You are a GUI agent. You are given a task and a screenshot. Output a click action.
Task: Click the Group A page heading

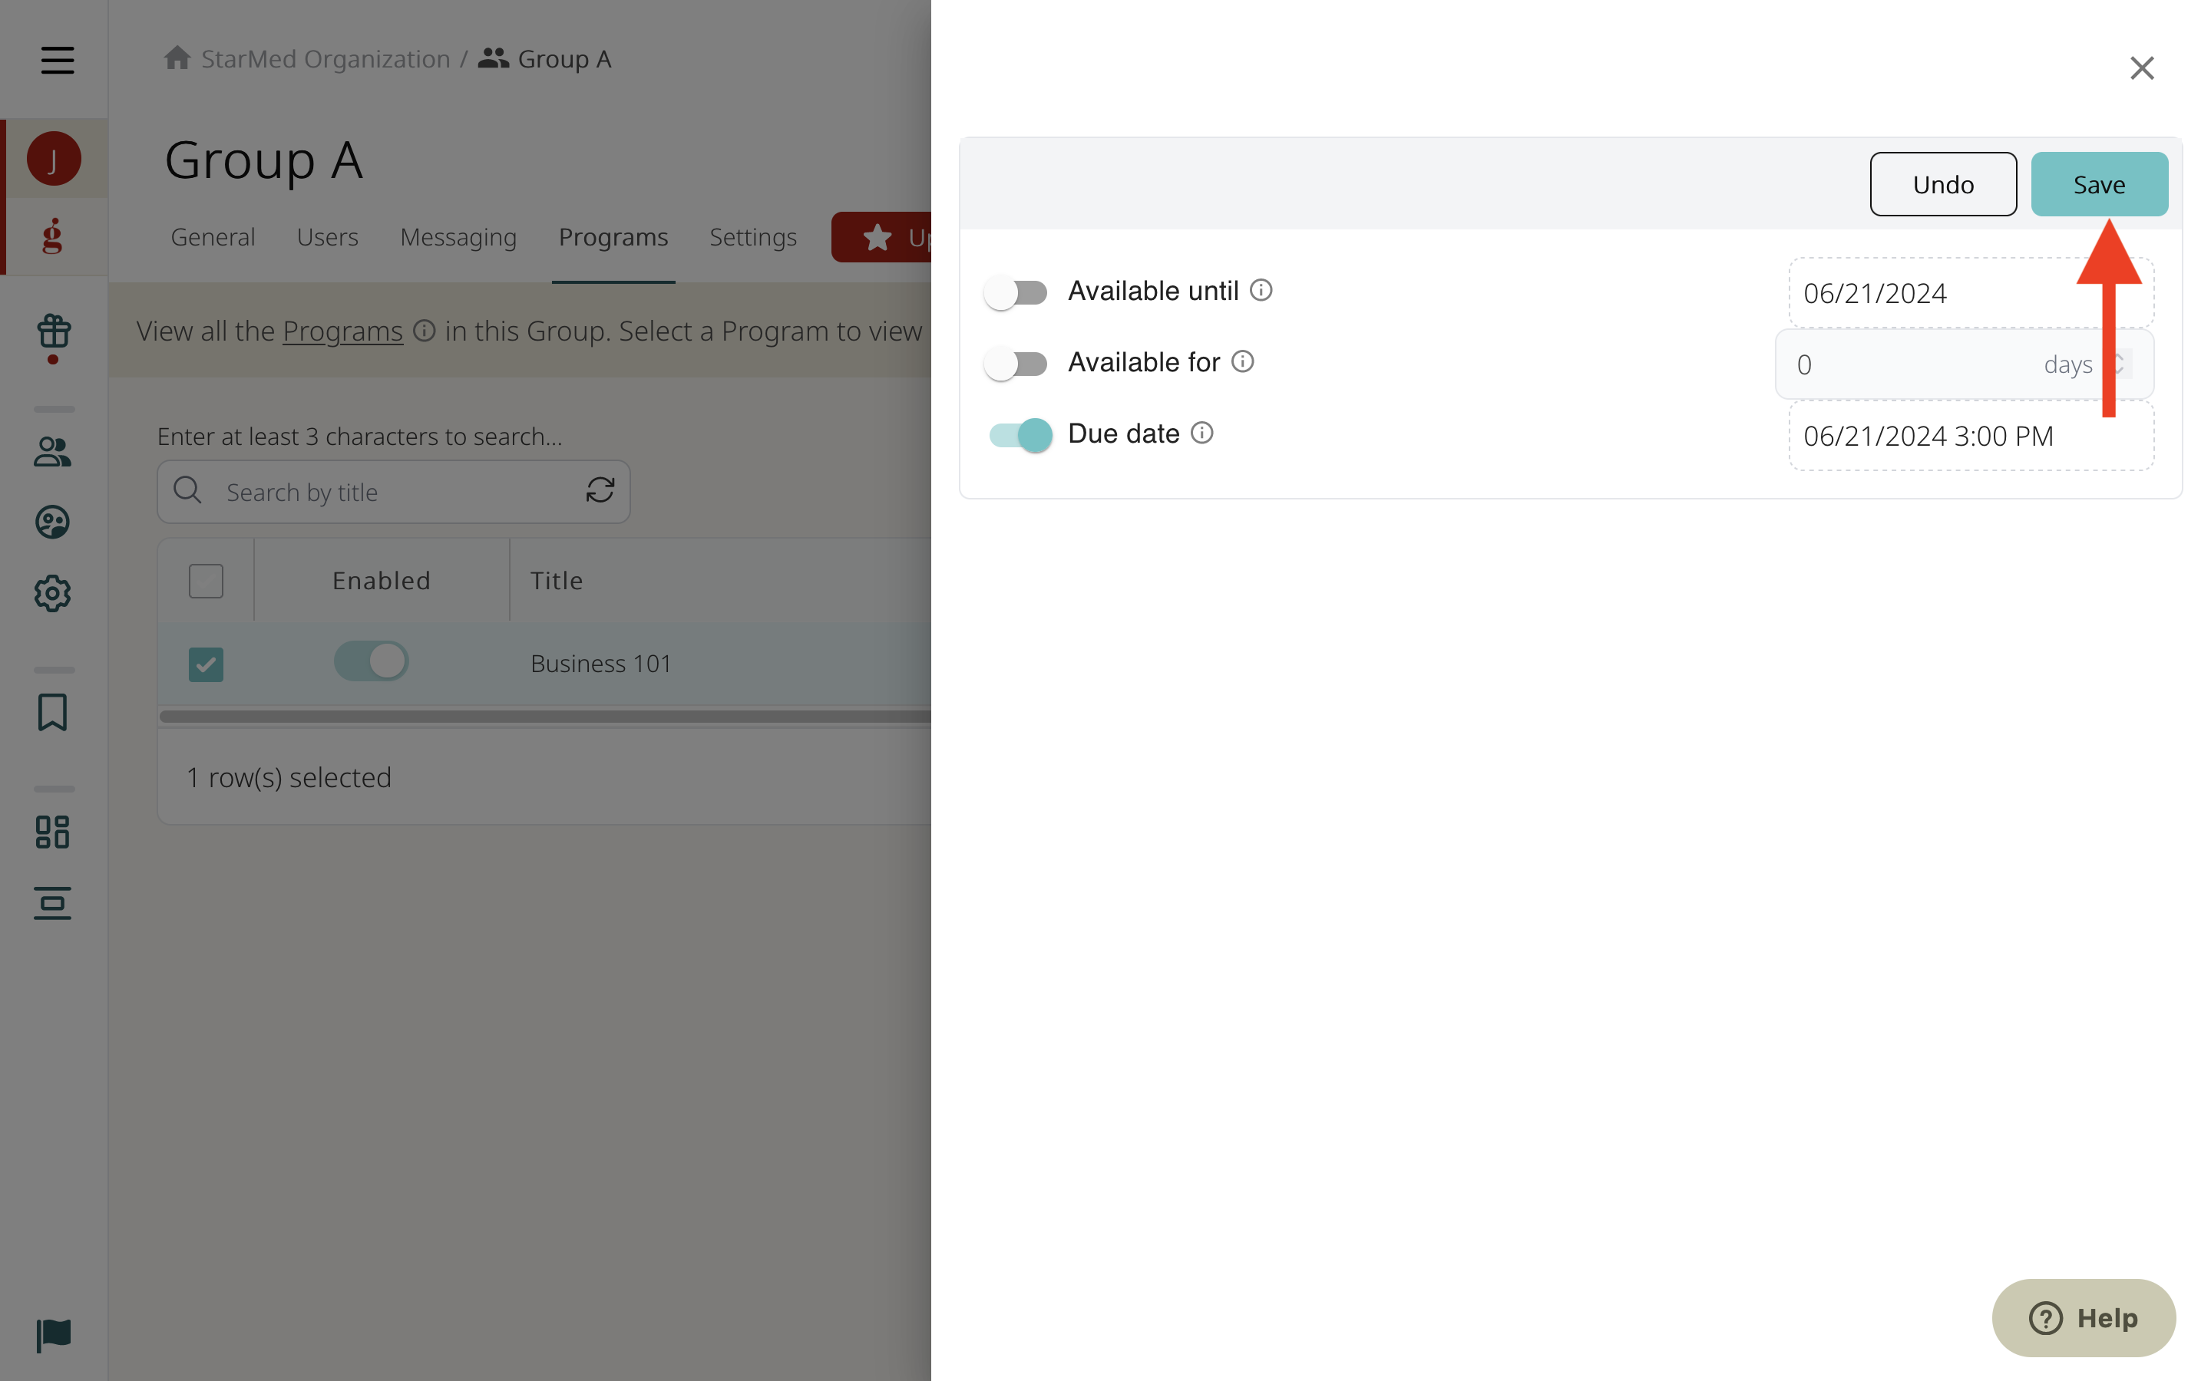264,160
